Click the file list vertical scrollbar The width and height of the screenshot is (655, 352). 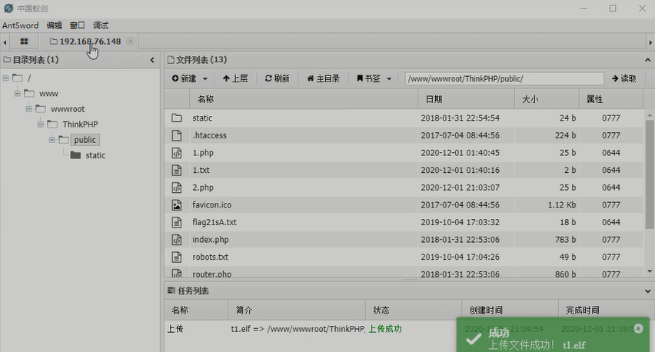click(x=649, y=174)
